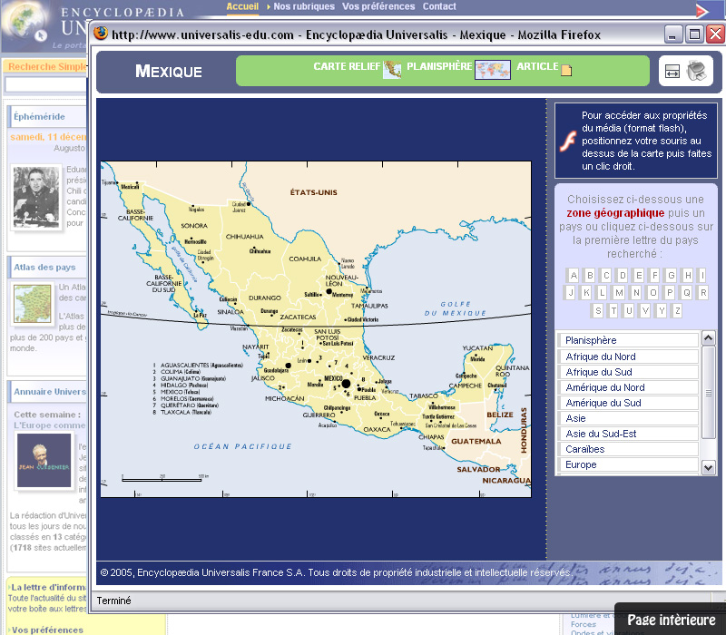Click the ARTICLE label in green bar

[537, 66]
